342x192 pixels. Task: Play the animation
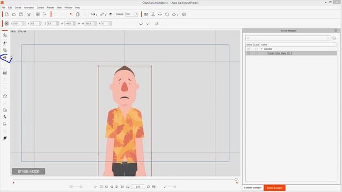[96, 187]
